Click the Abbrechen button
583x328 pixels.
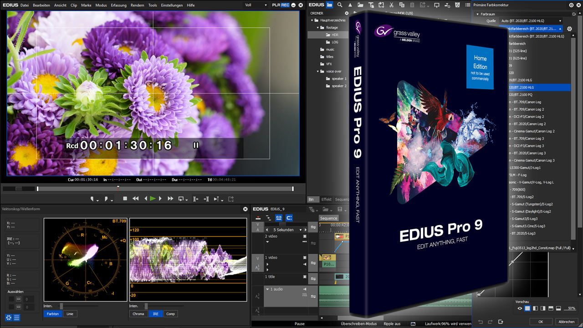point(566,322)
